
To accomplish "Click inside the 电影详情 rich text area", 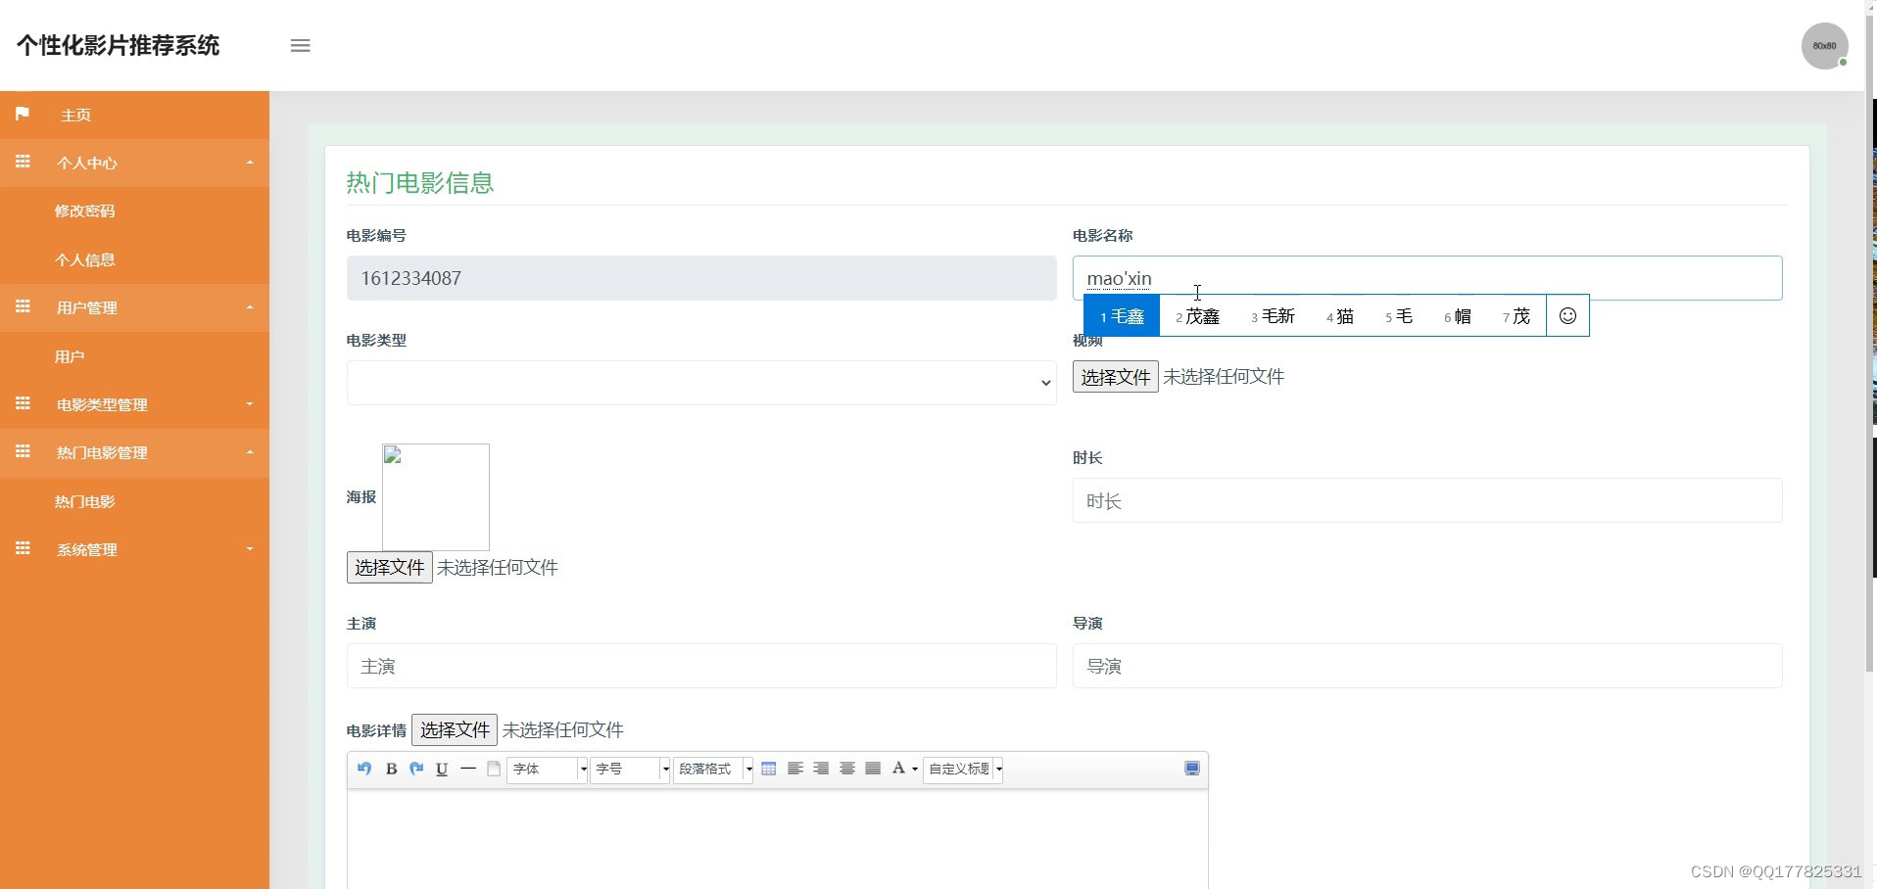I will pyautogui.click(x=777, y=839).
